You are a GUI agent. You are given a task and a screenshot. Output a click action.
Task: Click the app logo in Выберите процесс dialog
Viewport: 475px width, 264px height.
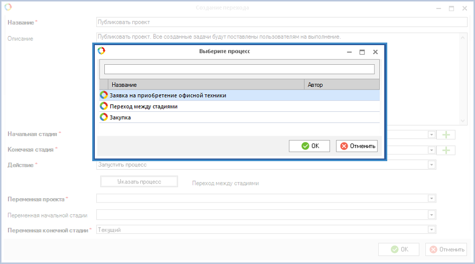102,51
